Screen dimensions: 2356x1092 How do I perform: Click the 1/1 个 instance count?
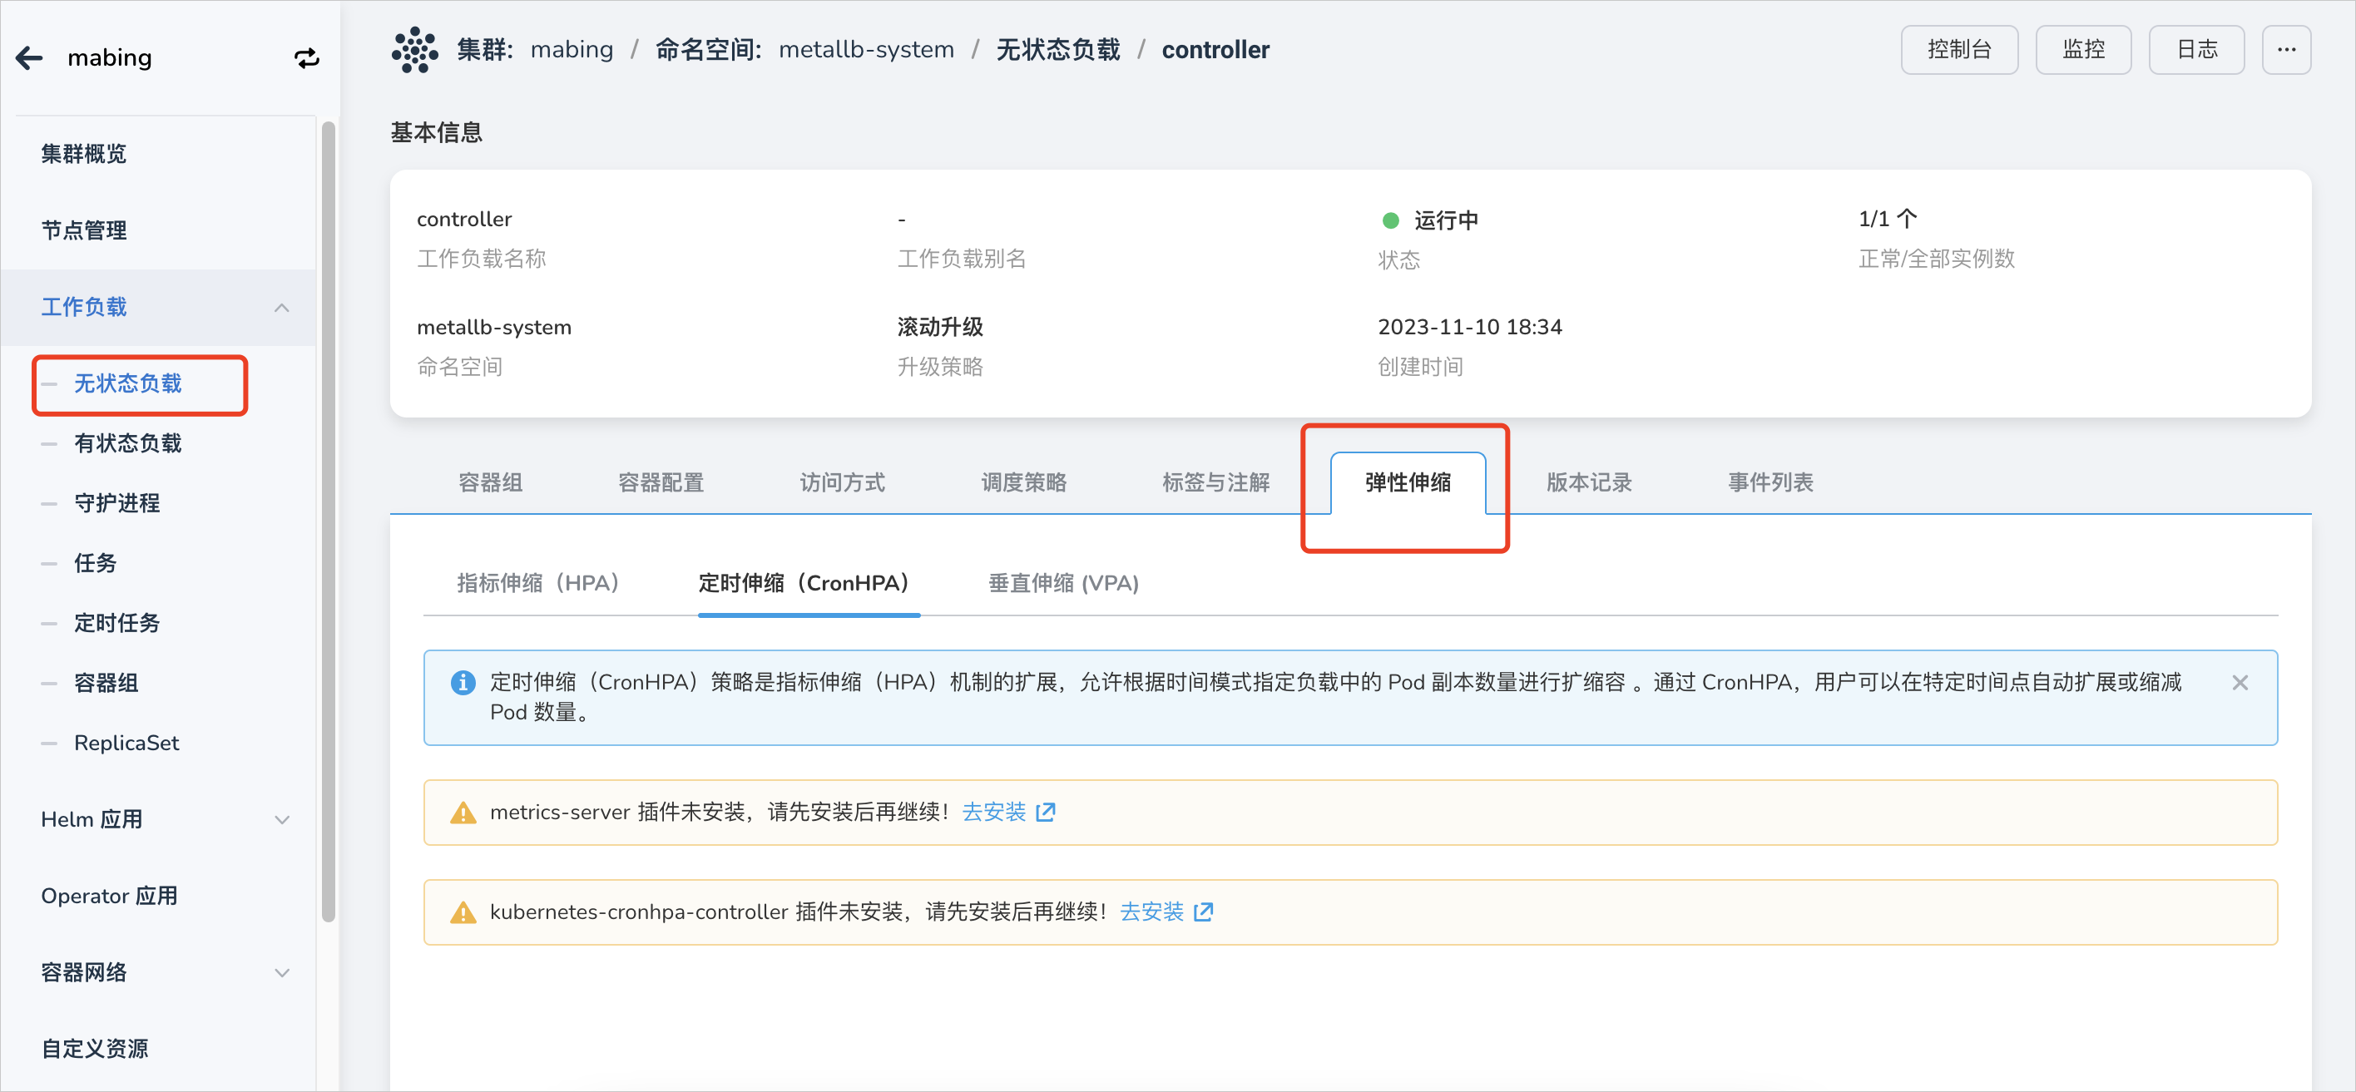(1888, 219)
